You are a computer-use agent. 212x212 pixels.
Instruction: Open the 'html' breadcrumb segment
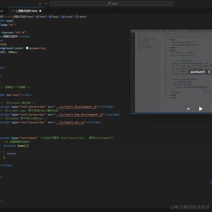pos(41,17)
